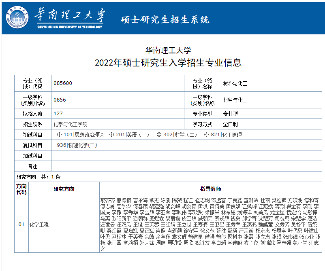The image size is (325, 271).
Task: Click the first-level discipline code 0856
Action: click(60, 100)
